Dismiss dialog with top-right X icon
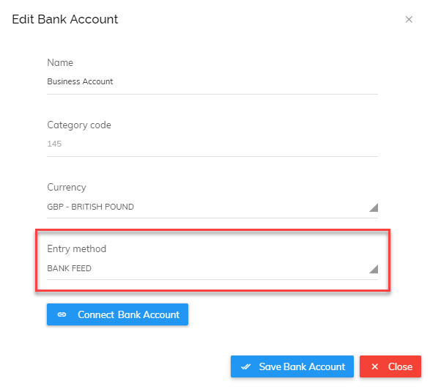This screenshot has width=430, height=387. pyautogui.click(x=409, y=20)
